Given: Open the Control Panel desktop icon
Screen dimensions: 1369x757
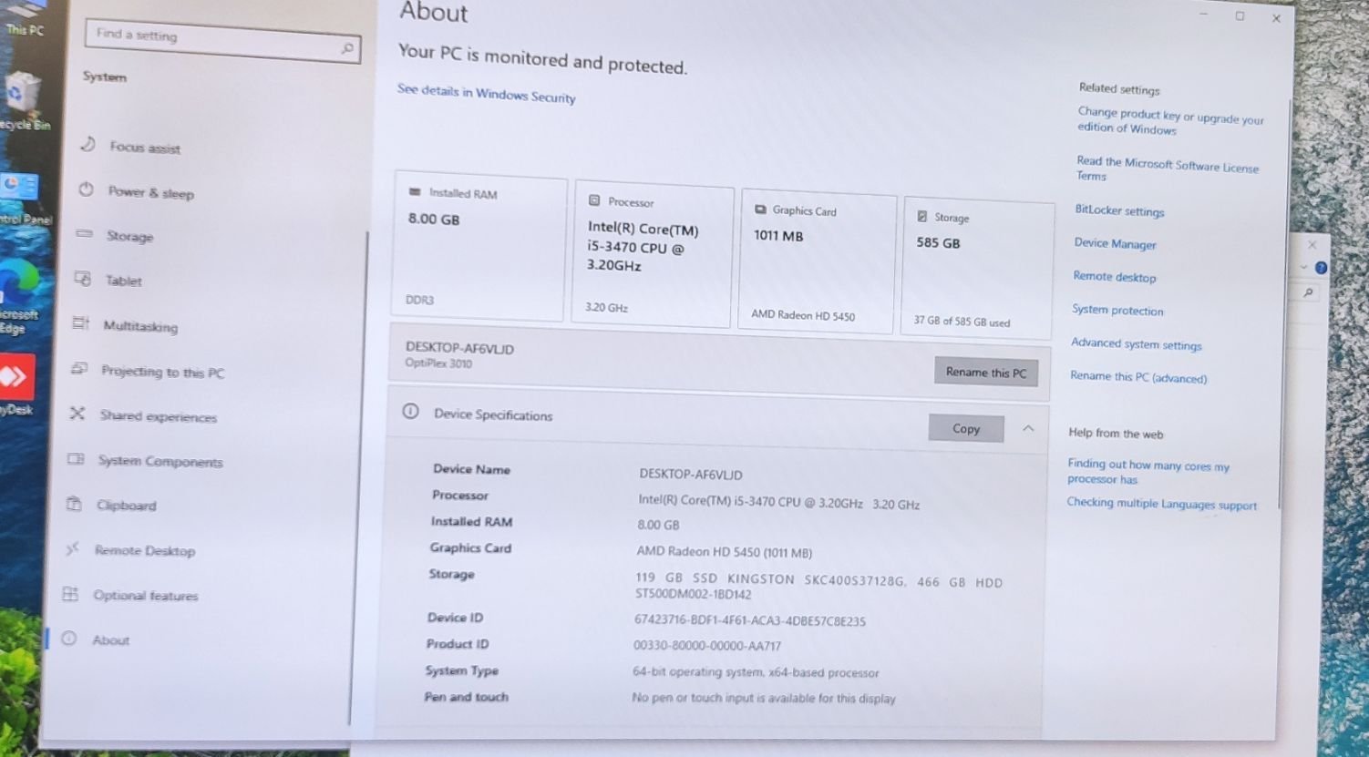Looking at the screenshot, I should click(22, 199).
